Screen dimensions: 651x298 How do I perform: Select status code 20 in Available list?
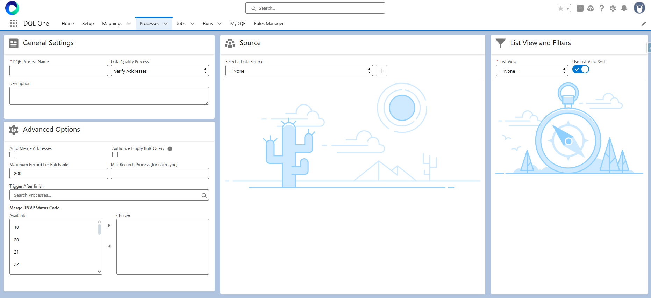[x=54, y=240]
